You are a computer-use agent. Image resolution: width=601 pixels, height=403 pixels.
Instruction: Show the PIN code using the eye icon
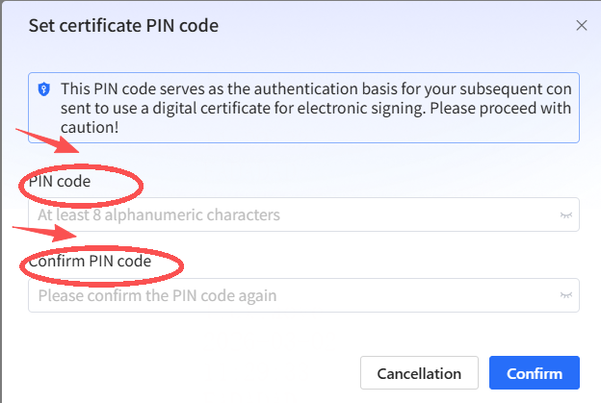[x=566, y=215]
